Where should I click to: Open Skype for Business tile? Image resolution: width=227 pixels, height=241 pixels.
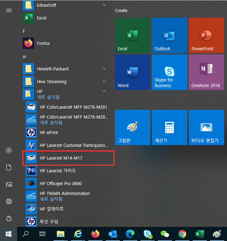click(x=169, y=72)
